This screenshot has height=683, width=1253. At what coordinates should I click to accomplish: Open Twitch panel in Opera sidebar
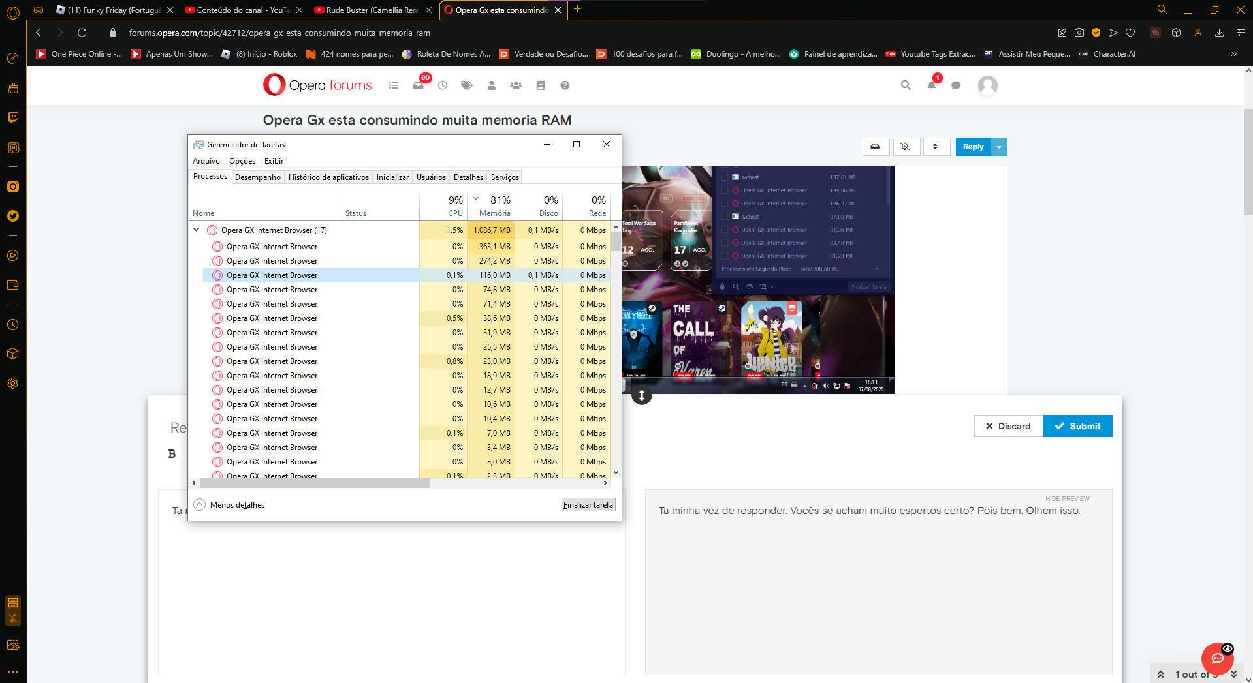coord(12,117)
